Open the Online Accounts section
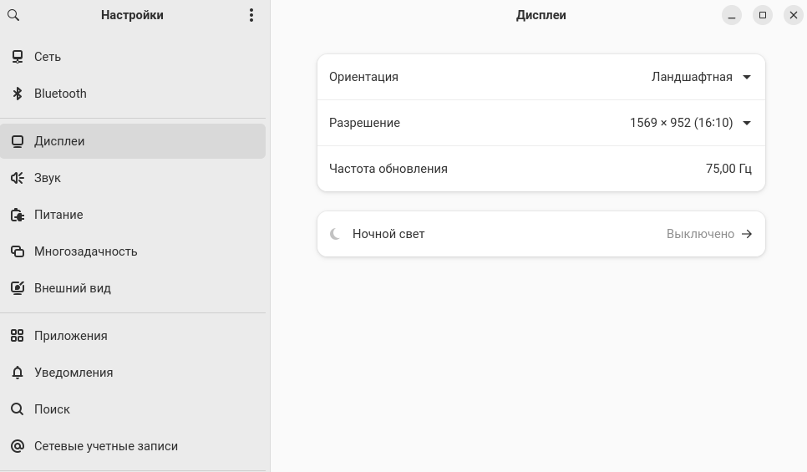This screenshot has width=807, height=472. (106, 446)
